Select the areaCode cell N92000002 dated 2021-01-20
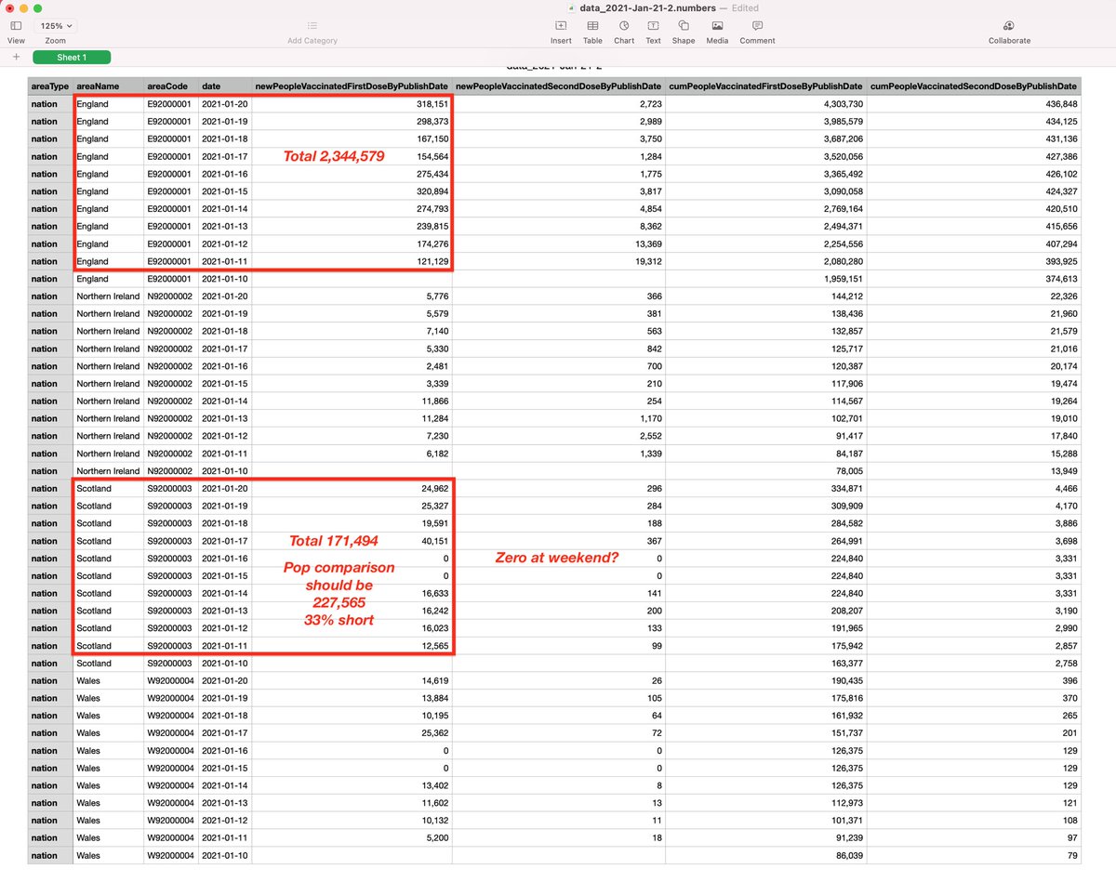 pyautogui.click(x=170, y=296)
